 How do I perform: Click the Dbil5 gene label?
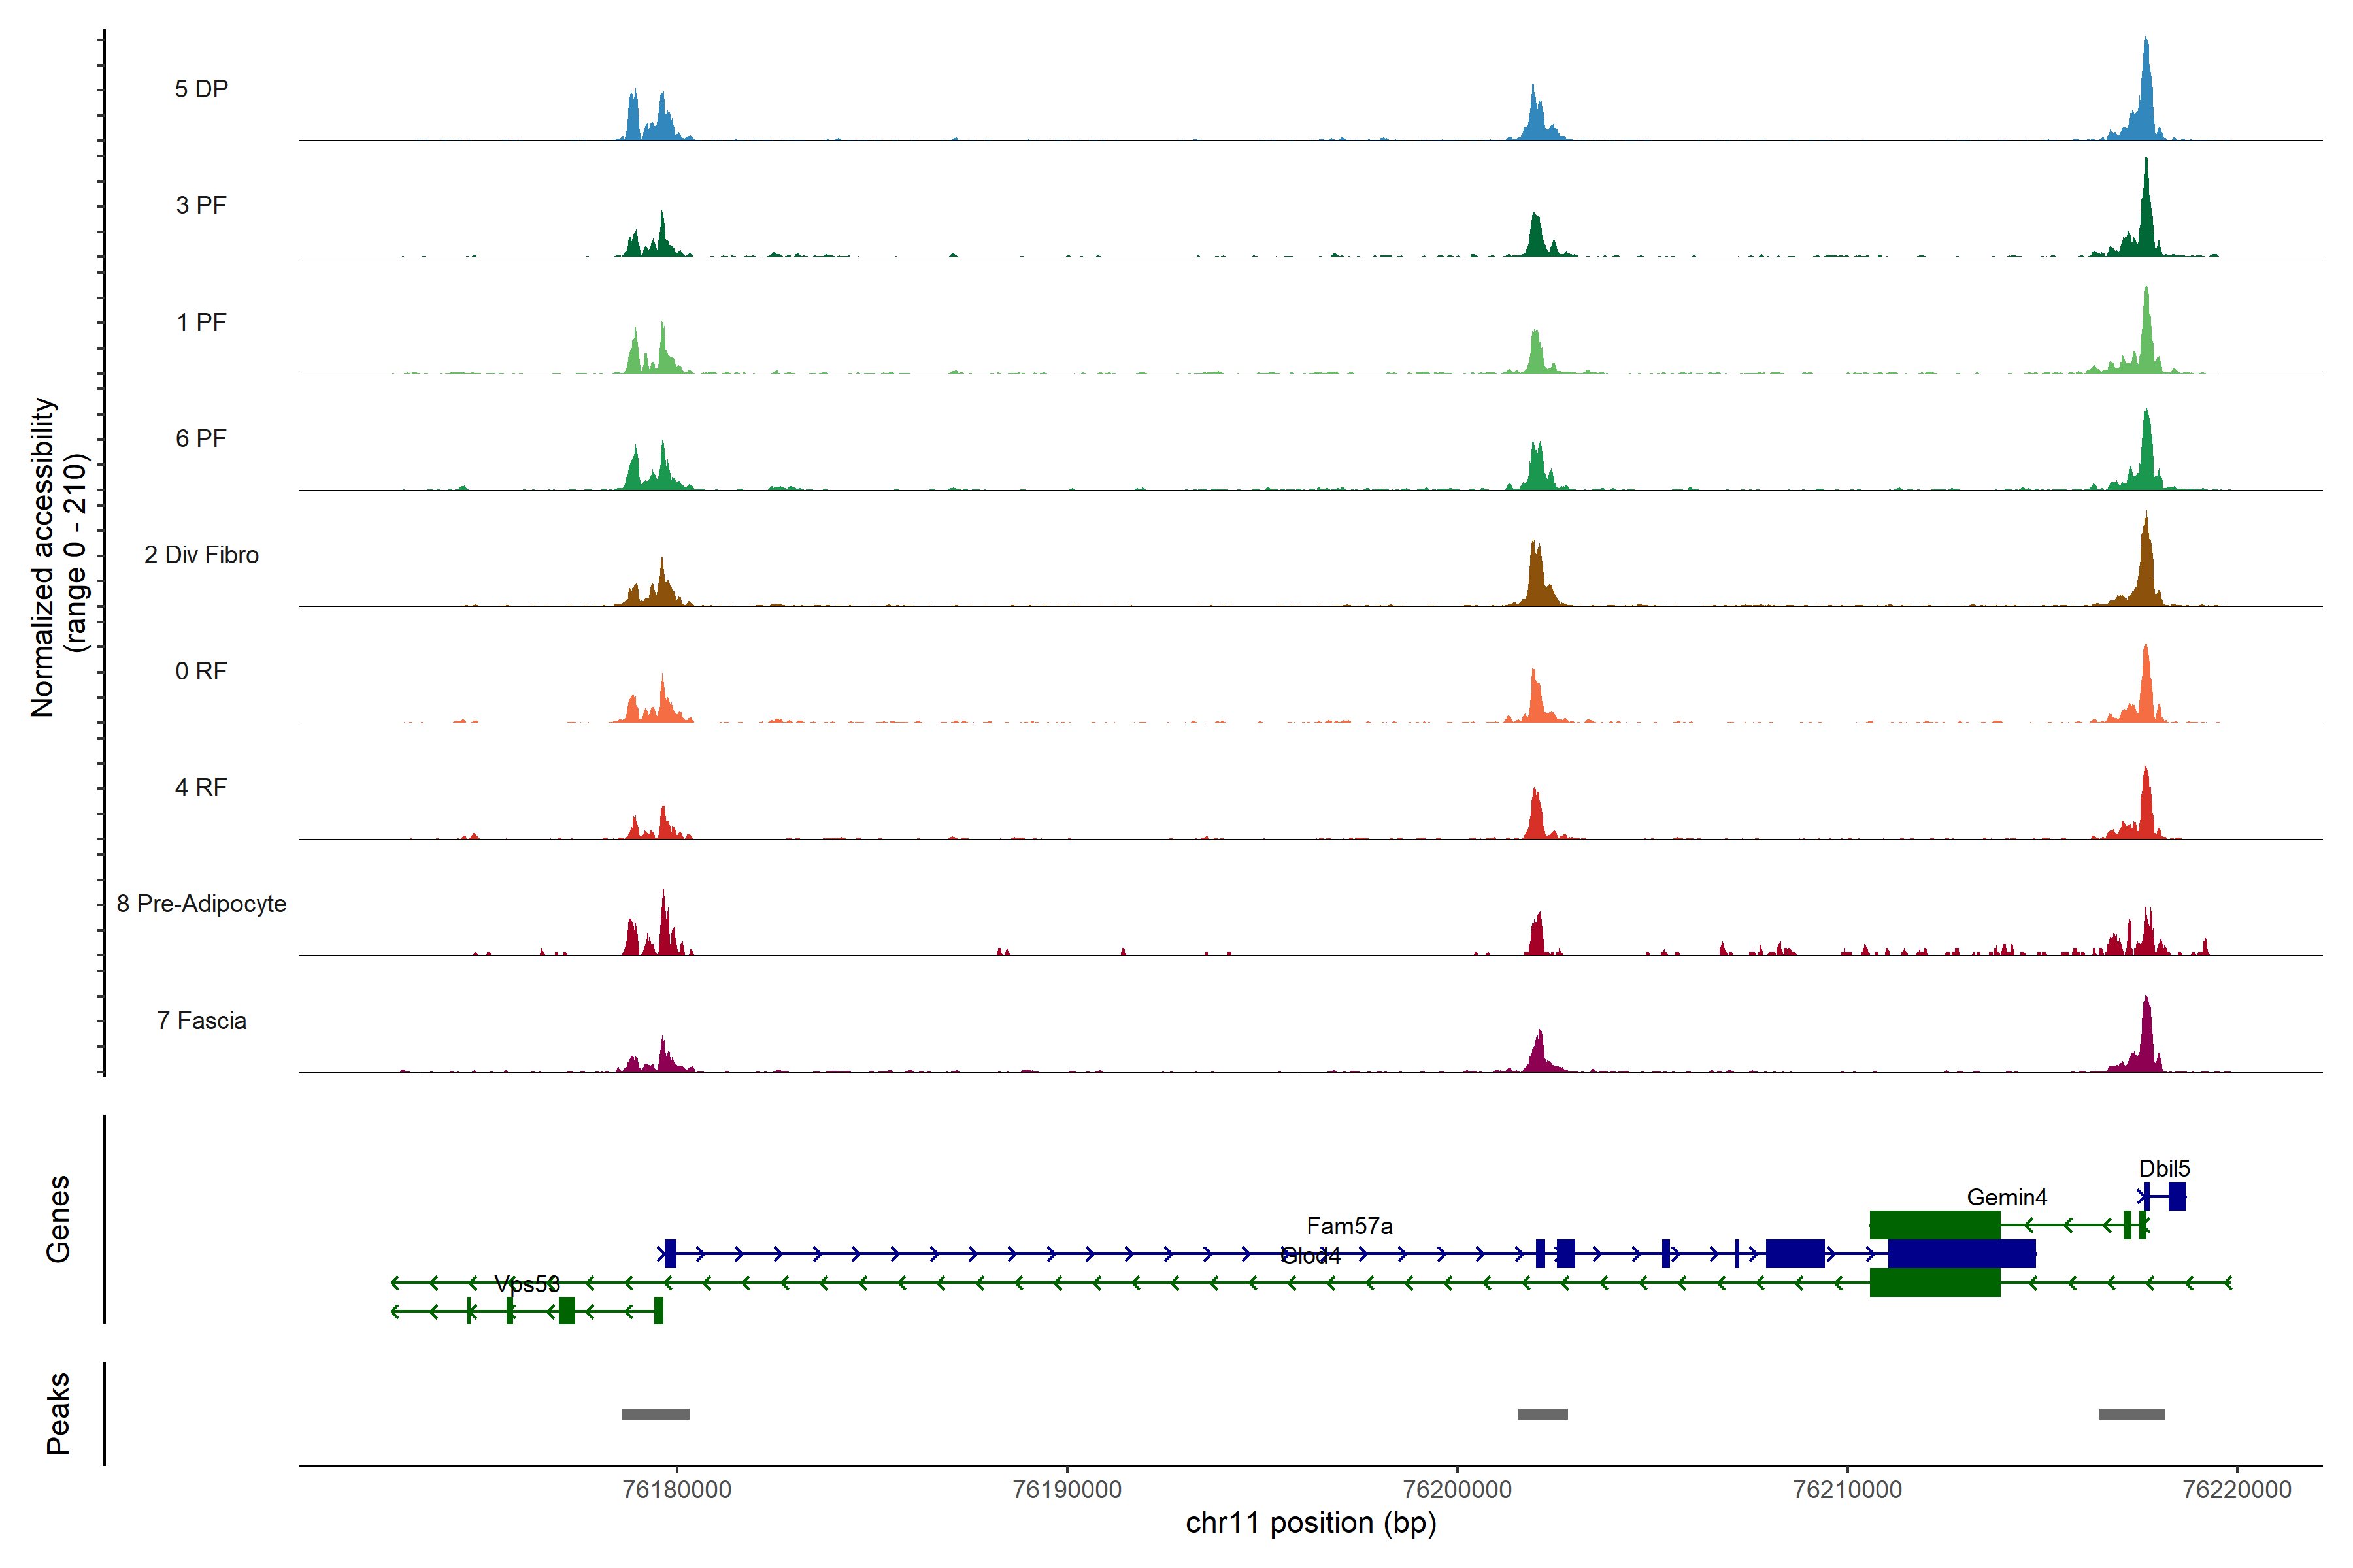click(2164, 1168)
